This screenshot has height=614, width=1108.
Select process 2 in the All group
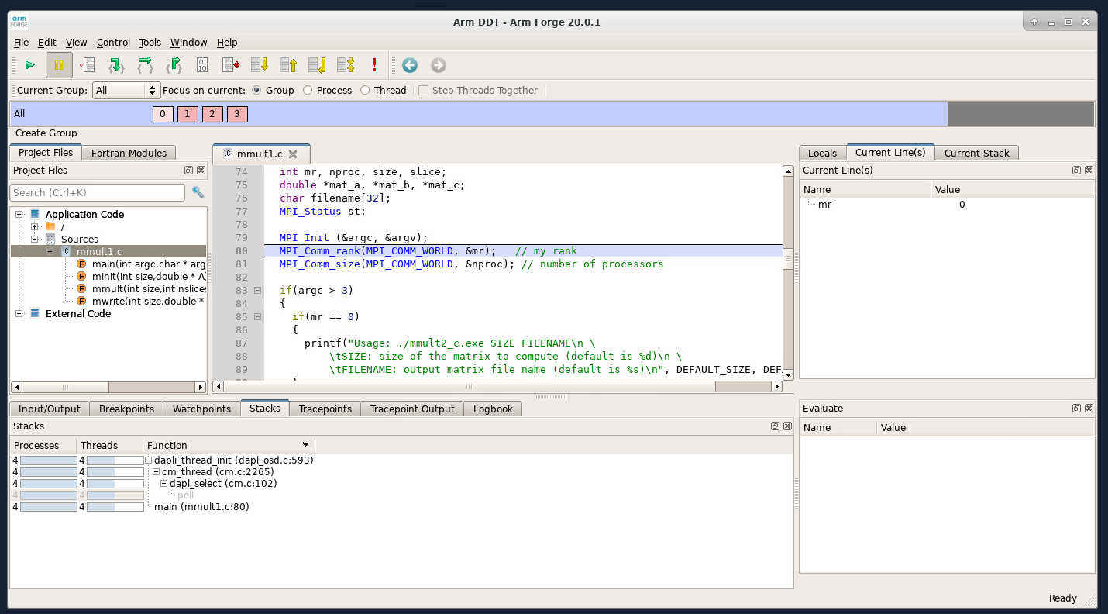212,114
